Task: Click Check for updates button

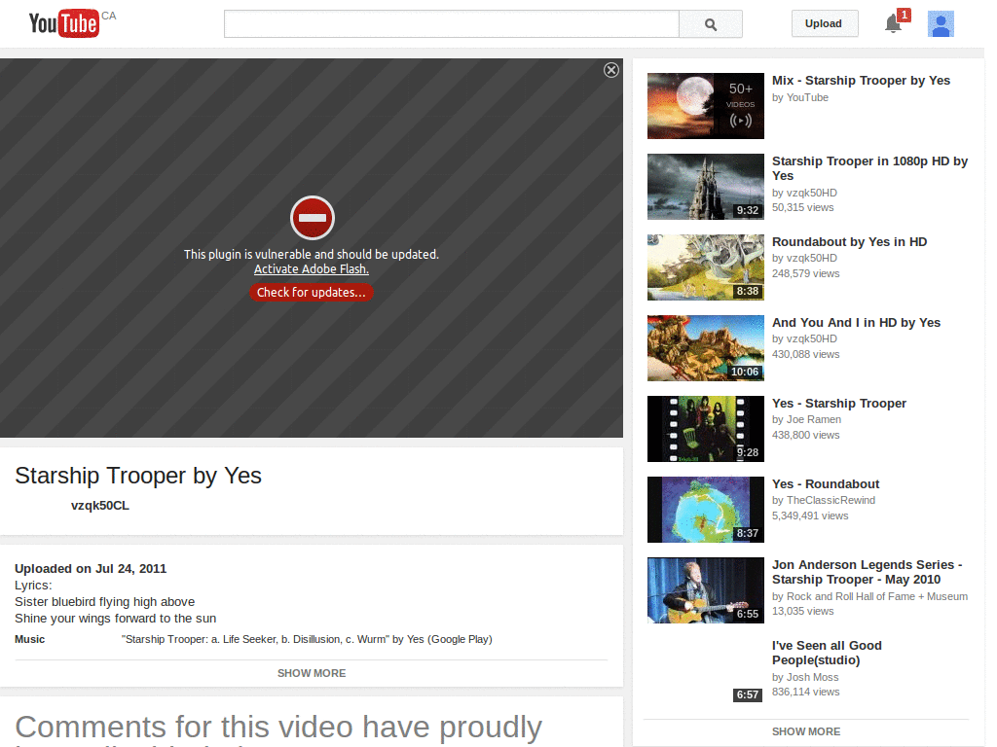Action: pyautogui.click(x=312, y=292)
